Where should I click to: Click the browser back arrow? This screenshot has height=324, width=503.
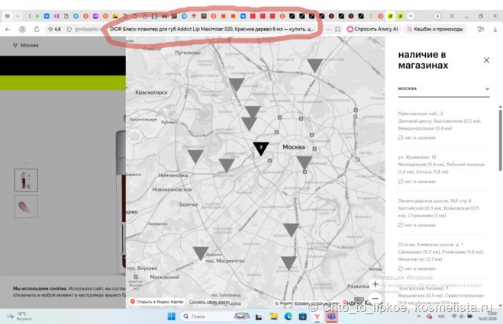click(8, 29)
